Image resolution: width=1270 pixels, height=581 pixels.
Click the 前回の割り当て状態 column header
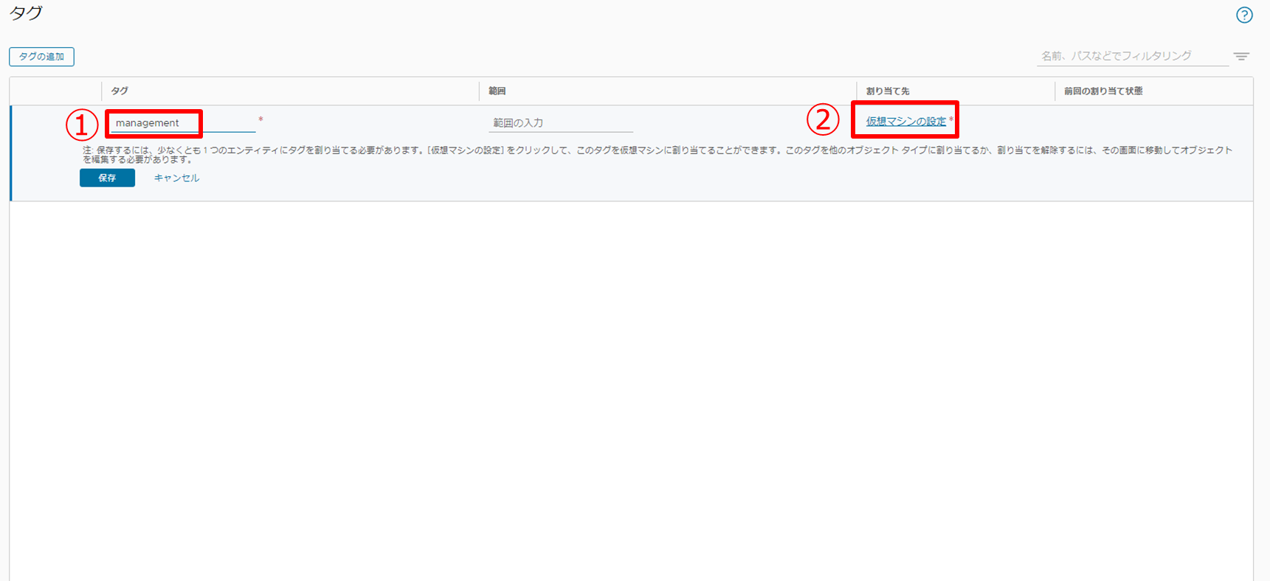1102,91
